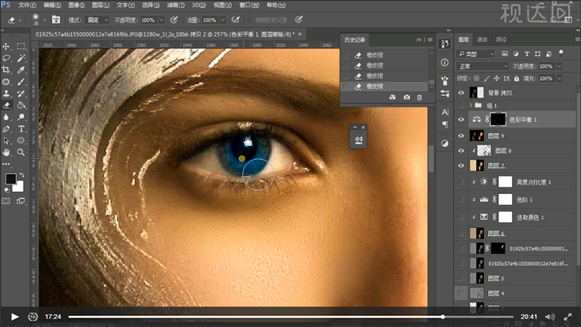Switch to the 通道 tab
The image size is (581, 327).
tap(482, 39)
